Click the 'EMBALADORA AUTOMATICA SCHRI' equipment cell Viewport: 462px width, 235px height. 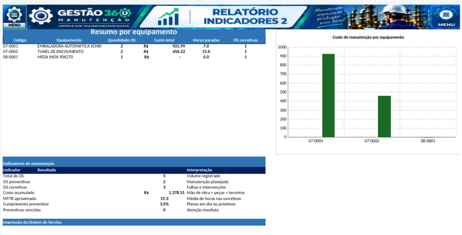70,46
